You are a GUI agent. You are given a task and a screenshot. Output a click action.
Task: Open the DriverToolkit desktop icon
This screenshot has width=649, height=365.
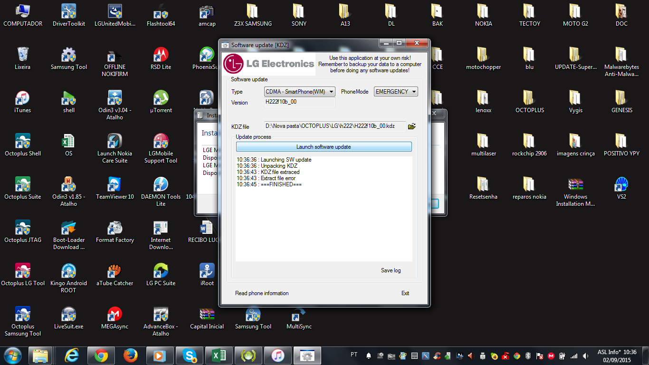click(68, 15)
